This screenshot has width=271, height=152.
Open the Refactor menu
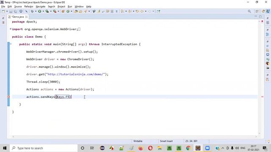[29, 7]
